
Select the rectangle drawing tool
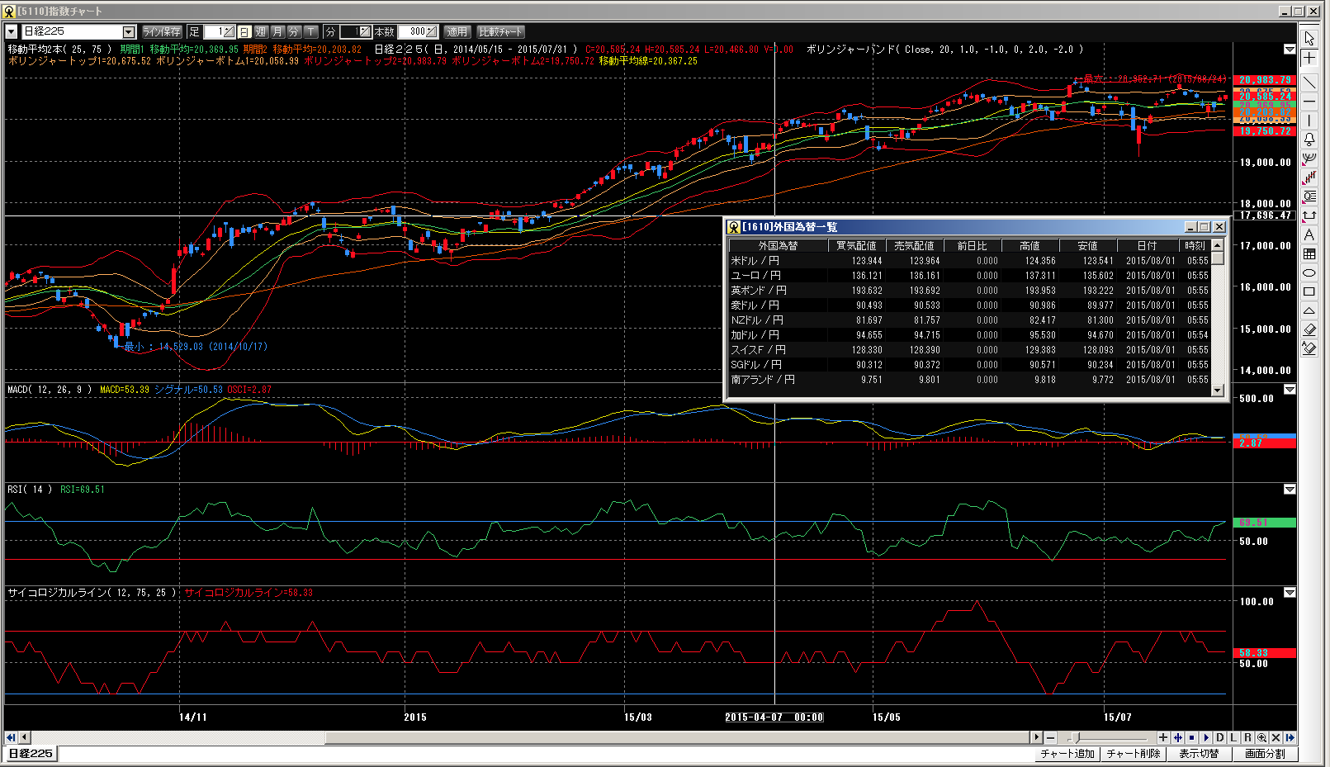coord(1309,292)
